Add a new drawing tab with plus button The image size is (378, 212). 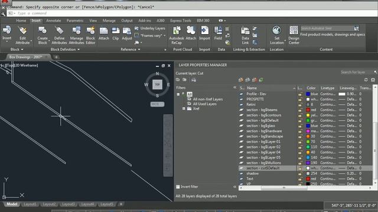click(56, 57)
